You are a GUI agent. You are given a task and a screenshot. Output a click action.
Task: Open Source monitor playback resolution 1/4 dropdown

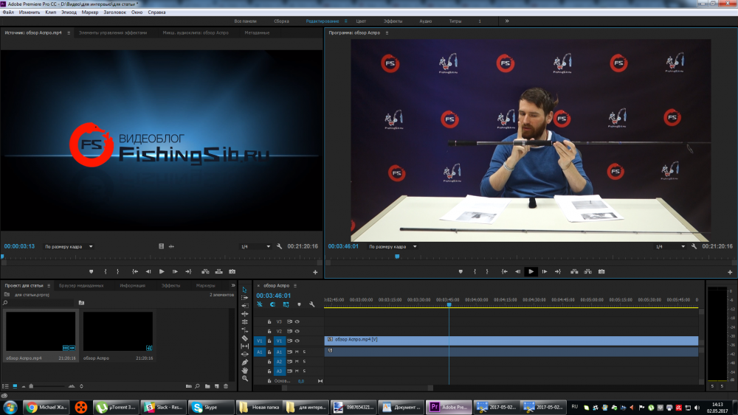[255, 246]
